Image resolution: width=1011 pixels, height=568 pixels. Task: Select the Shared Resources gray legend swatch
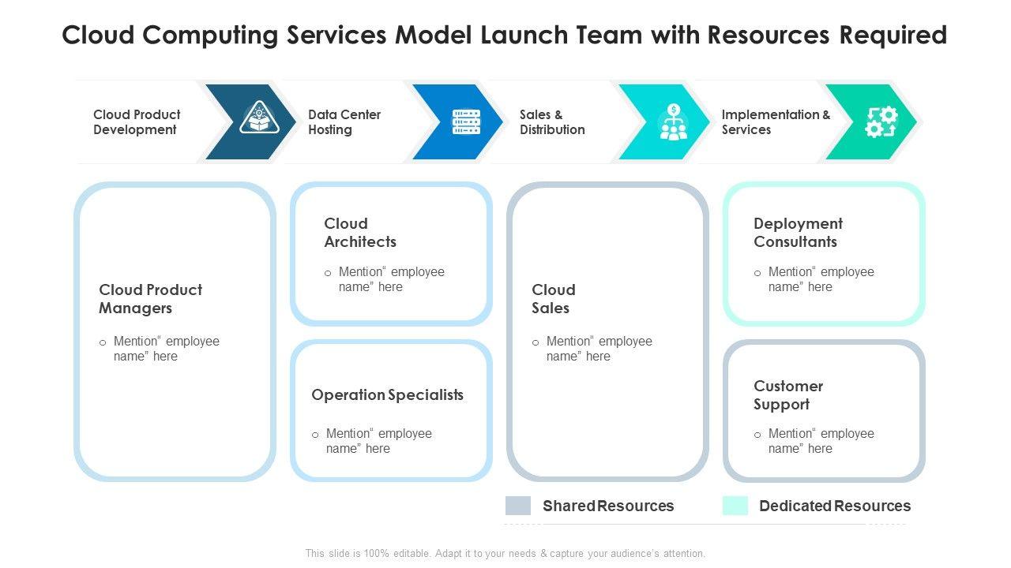pos(518,506)
